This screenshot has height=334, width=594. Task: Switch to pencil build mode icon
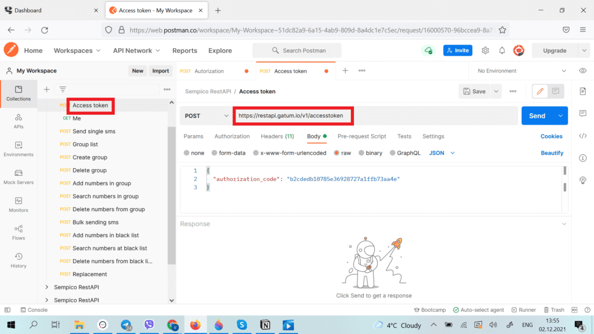coord(540,91)
